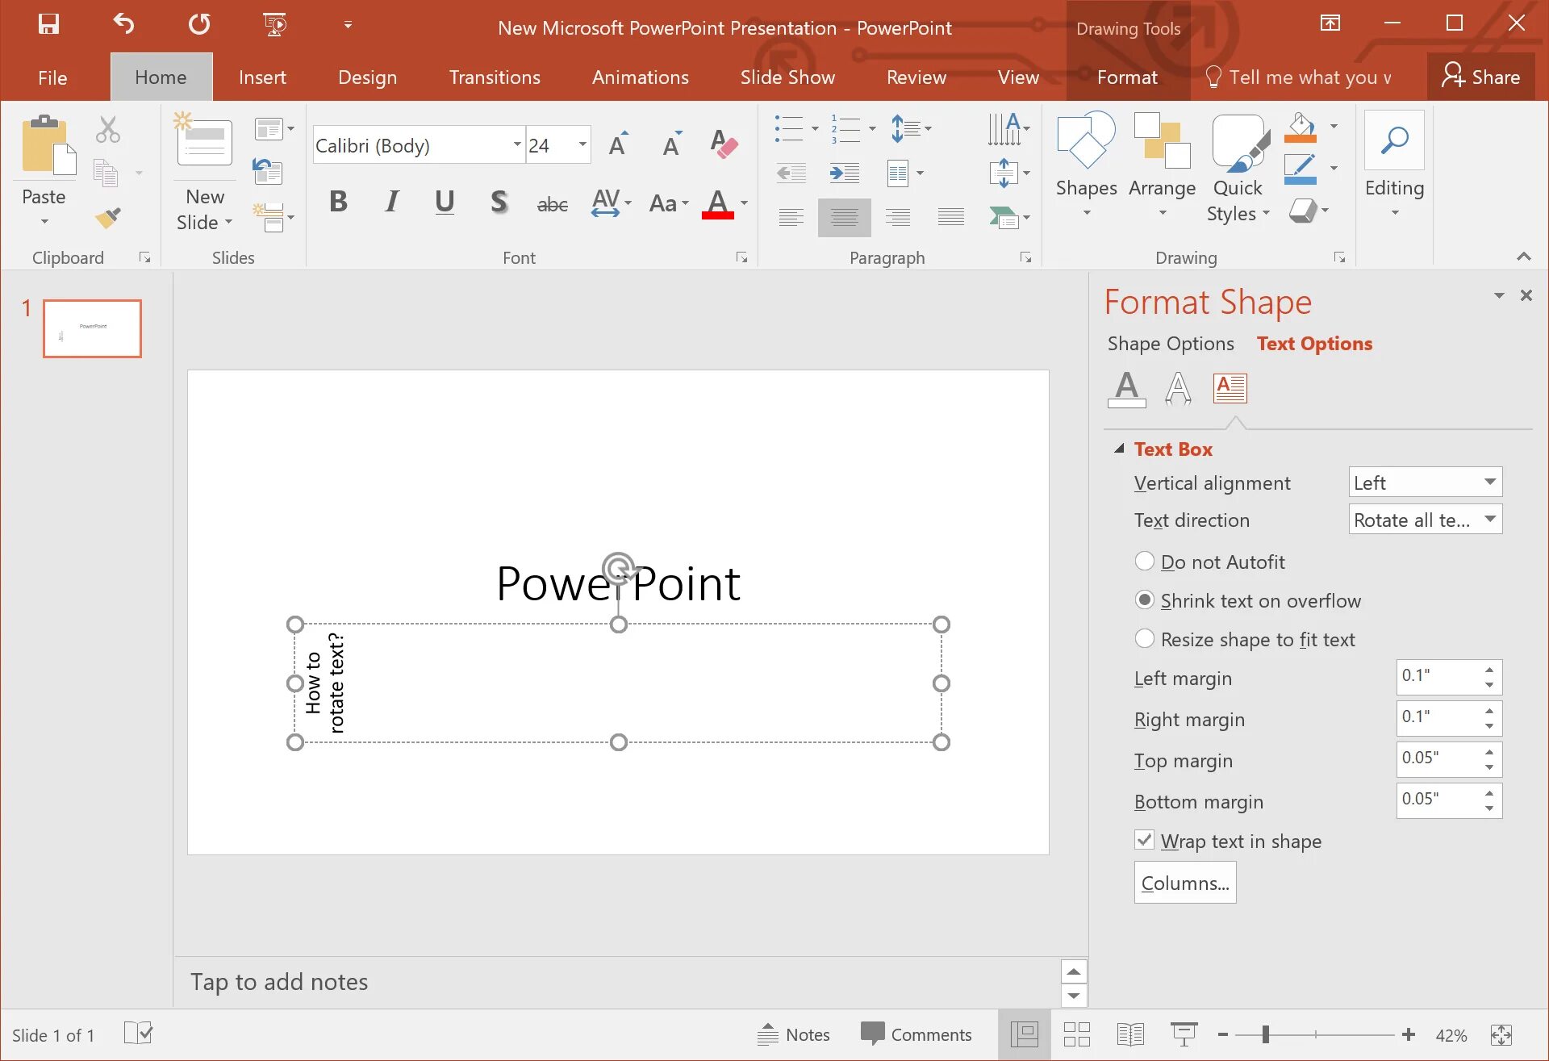Open the Text direction dropdown

click(x=1425, y=520)
